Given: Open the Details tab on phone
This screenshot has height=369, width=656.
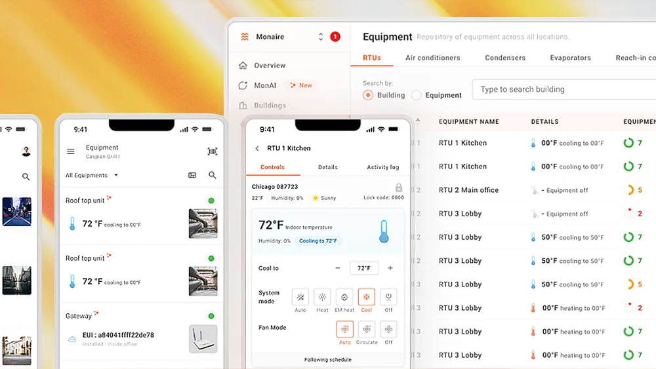Looking at the screenshot, I should pyautogui.click(x=327, y=167).
